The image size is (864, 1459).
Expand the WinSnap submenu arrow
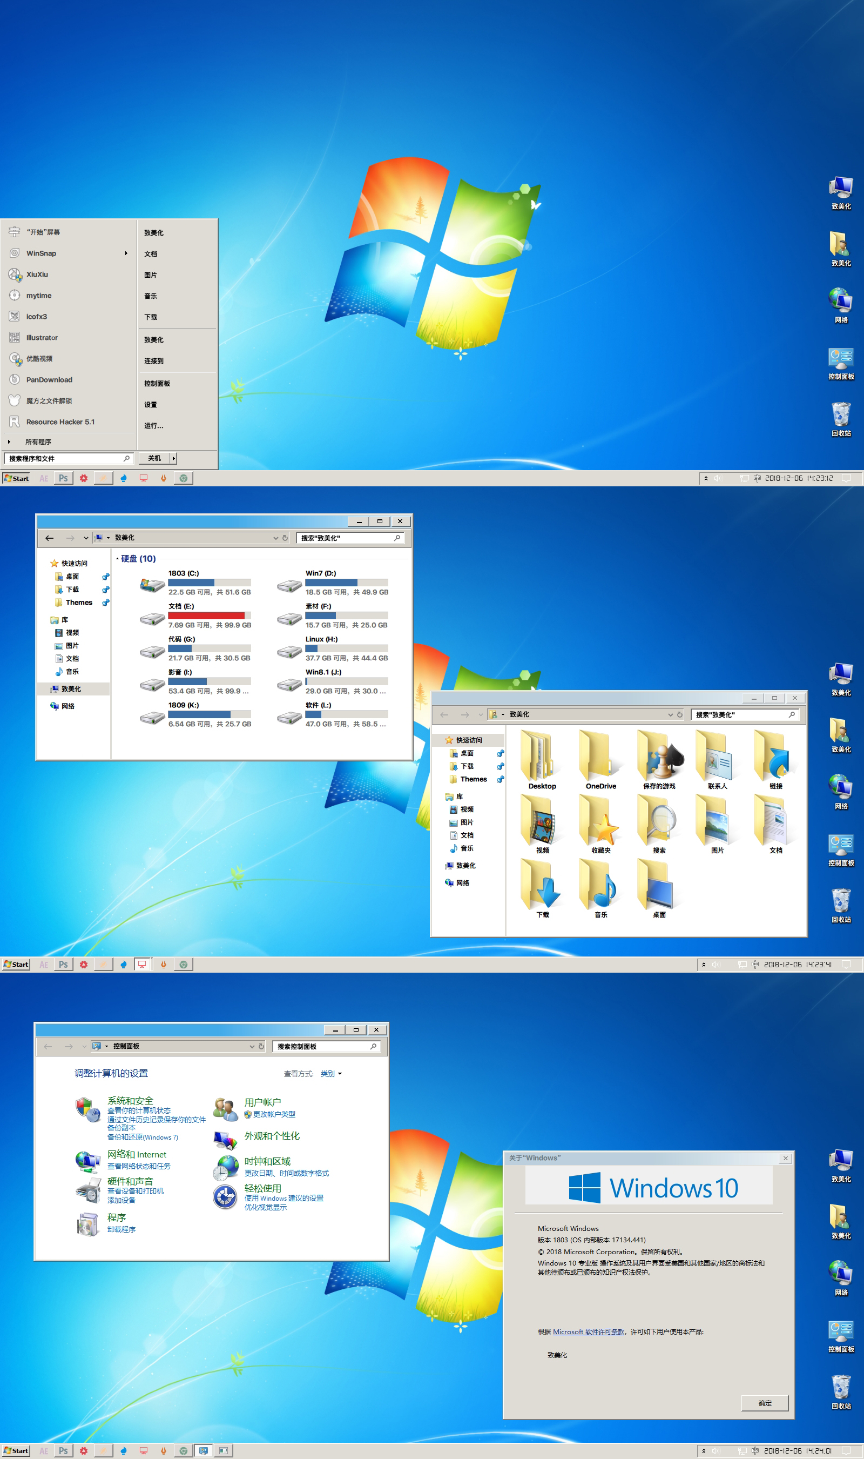(x=126, y=253)
